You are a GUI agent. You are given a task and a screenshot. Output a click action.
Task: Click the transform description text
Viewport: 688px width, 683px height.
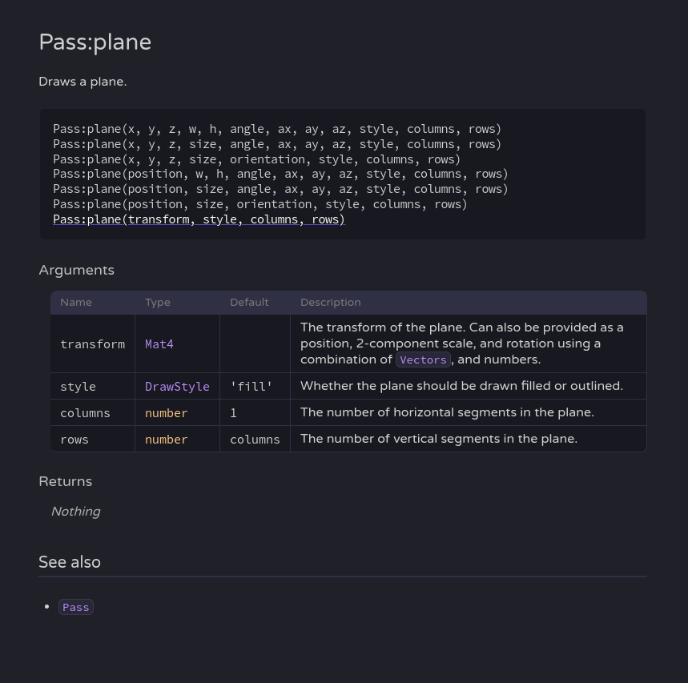click(461, 344)
